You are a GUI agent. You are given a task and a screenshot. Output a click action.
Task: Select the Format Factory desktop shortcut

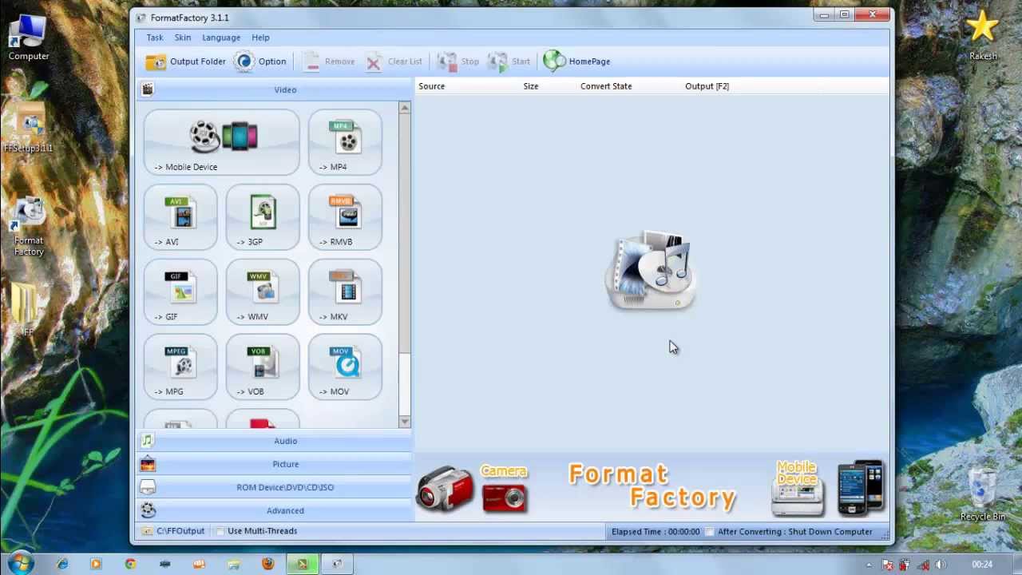29,228
